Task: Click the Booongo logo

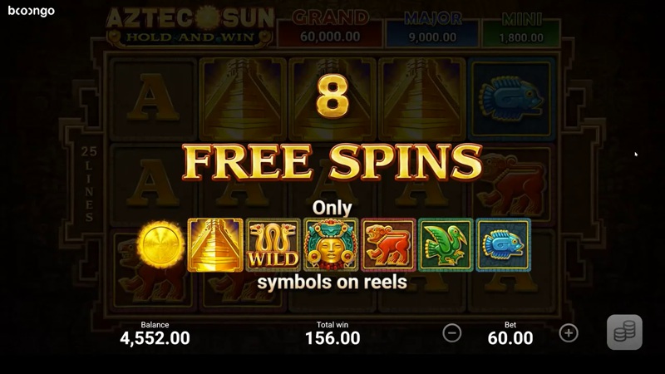Action: click(x=32, y=11)
